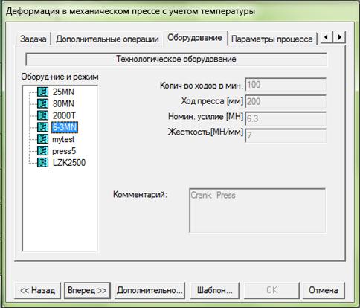Switch to the Задача tab
The height and width of the screenshot is (308, 360).
[33, 39]
